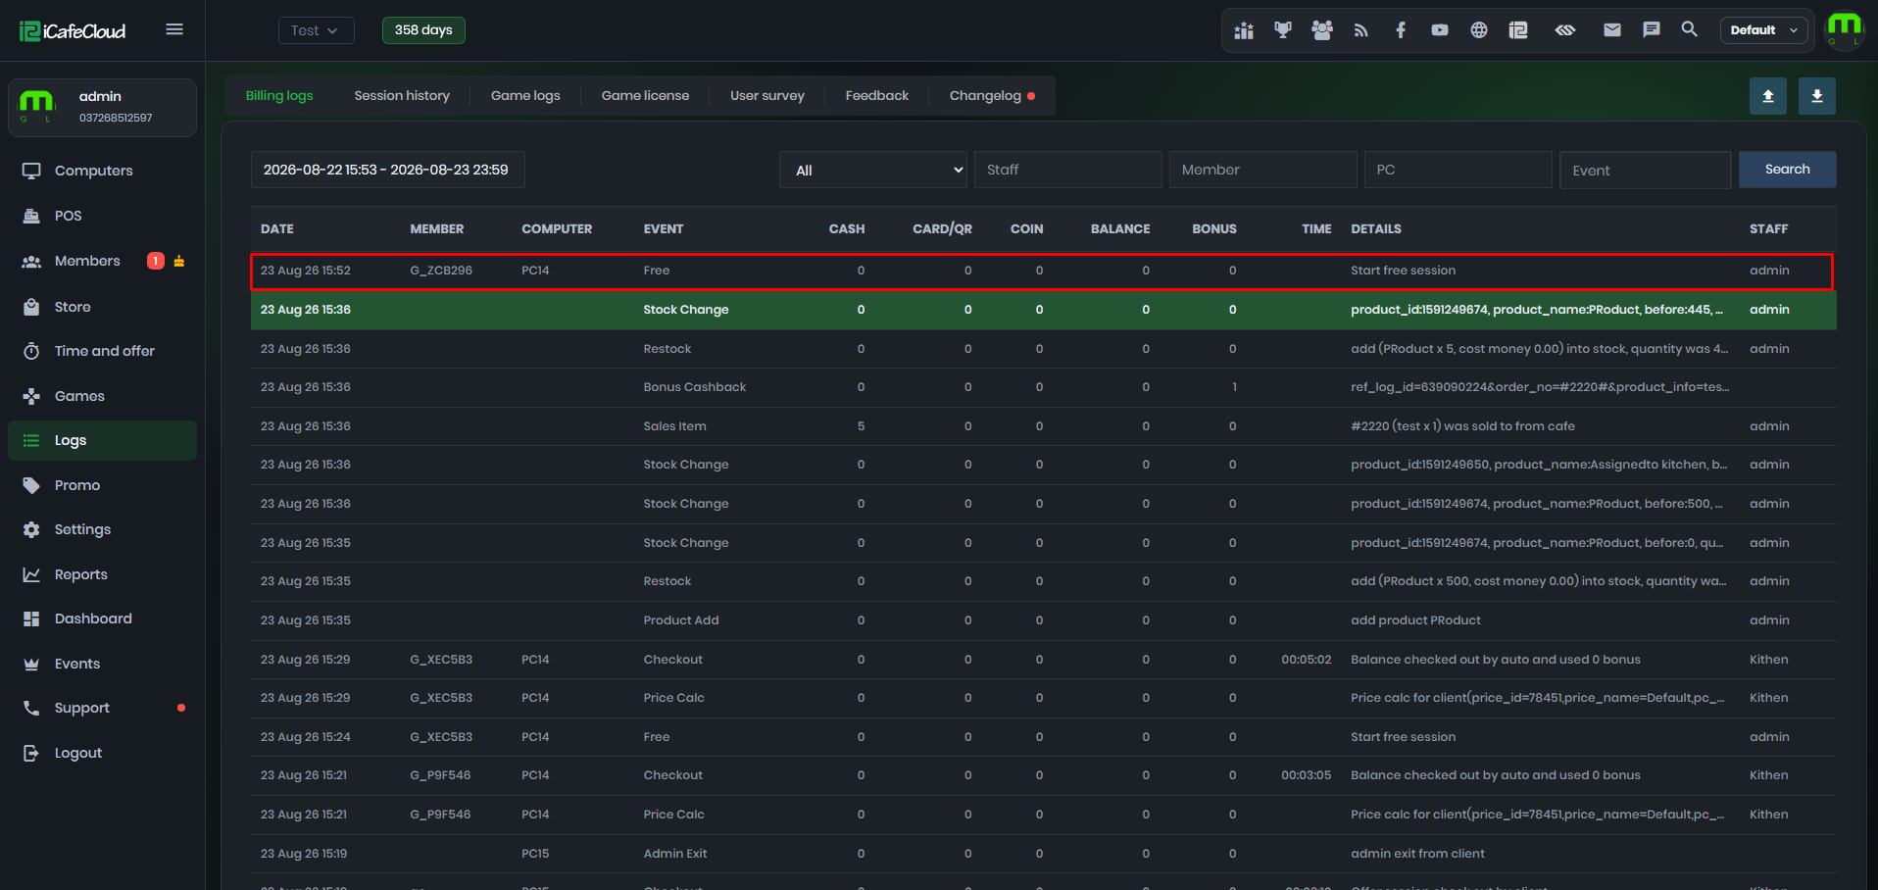Click the RSS feed icon
Screen dimensions: 1878x890
[x=1361, y=30]
